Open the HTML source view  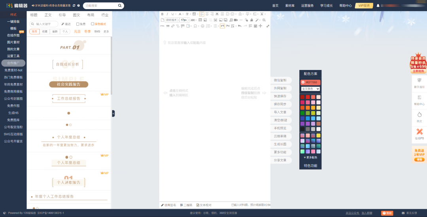point(162,26)
